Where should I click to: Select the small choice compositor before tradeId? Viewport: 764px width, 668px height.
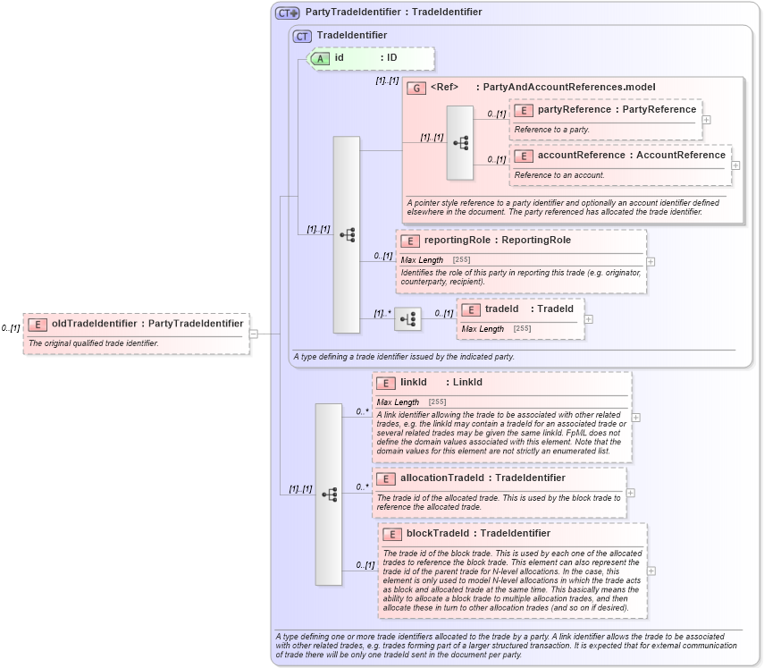click(x=407, y=319)
